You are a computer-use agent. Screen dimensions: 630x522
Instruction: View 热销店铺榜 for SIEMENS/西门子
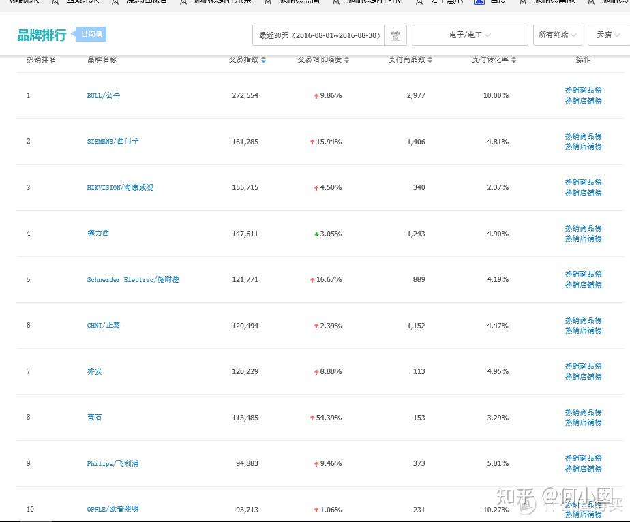584,147
